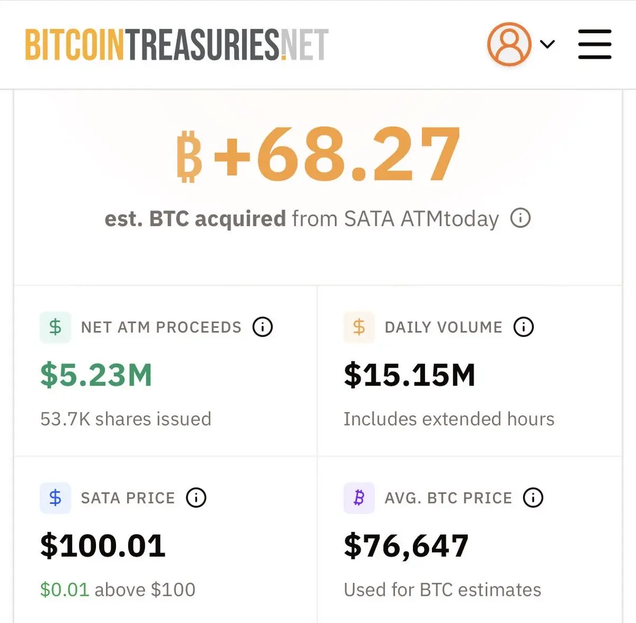Click the purple Bitcoin Avg. BTC Price icon
The image size is (636, 623).
click(x=359, y=497)
